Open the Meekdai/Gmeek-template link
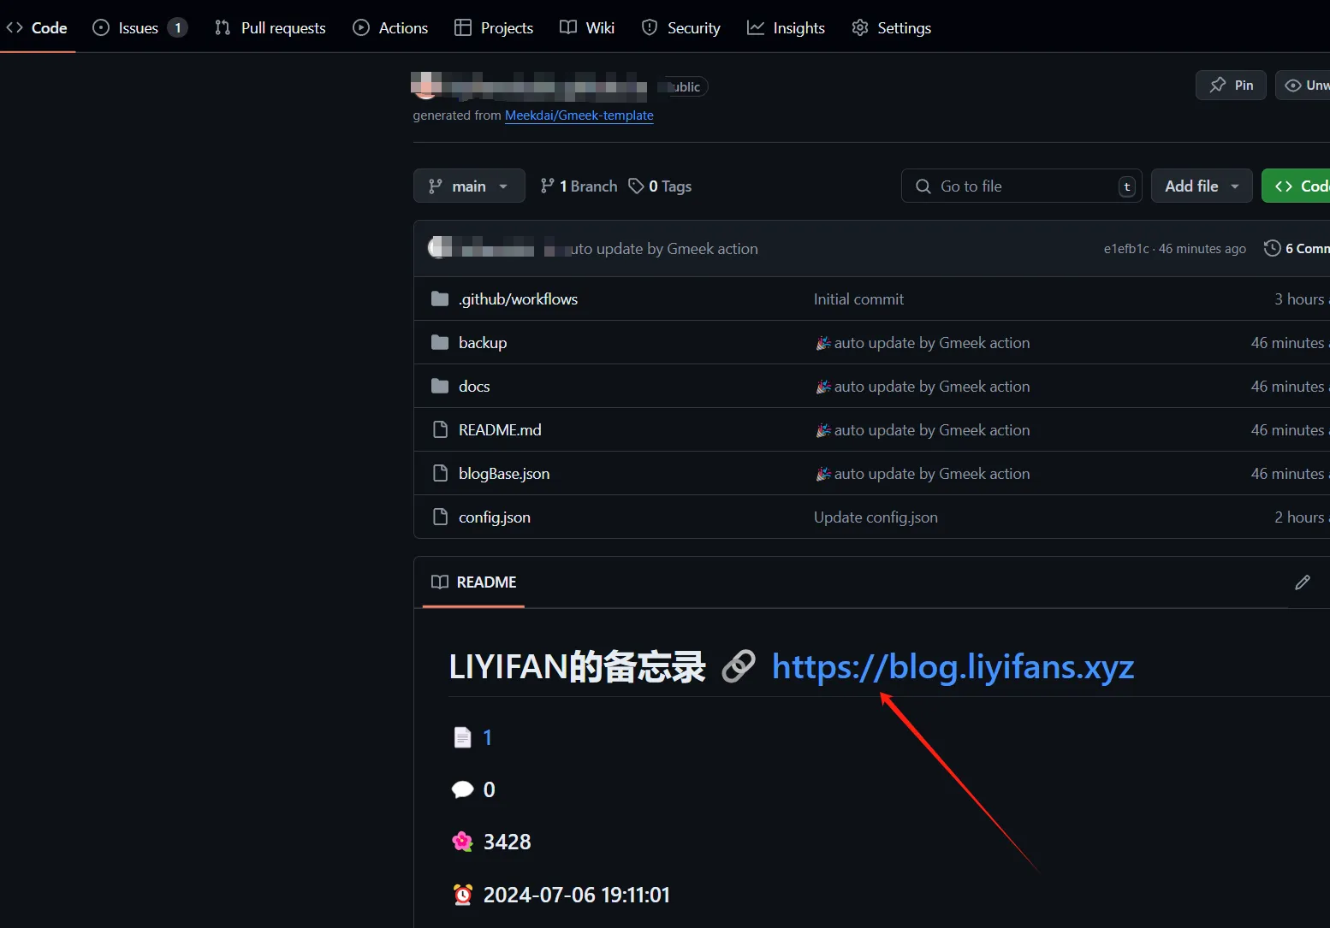 tap(579, 115)
